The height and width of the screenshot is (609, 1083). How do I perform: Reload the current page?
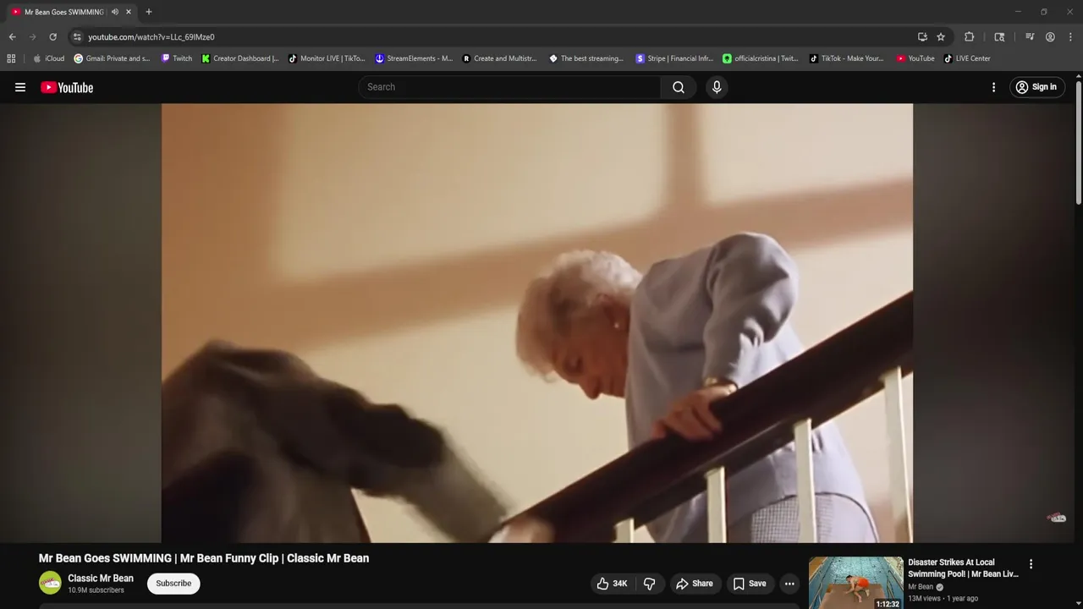(x=52, y=37)
